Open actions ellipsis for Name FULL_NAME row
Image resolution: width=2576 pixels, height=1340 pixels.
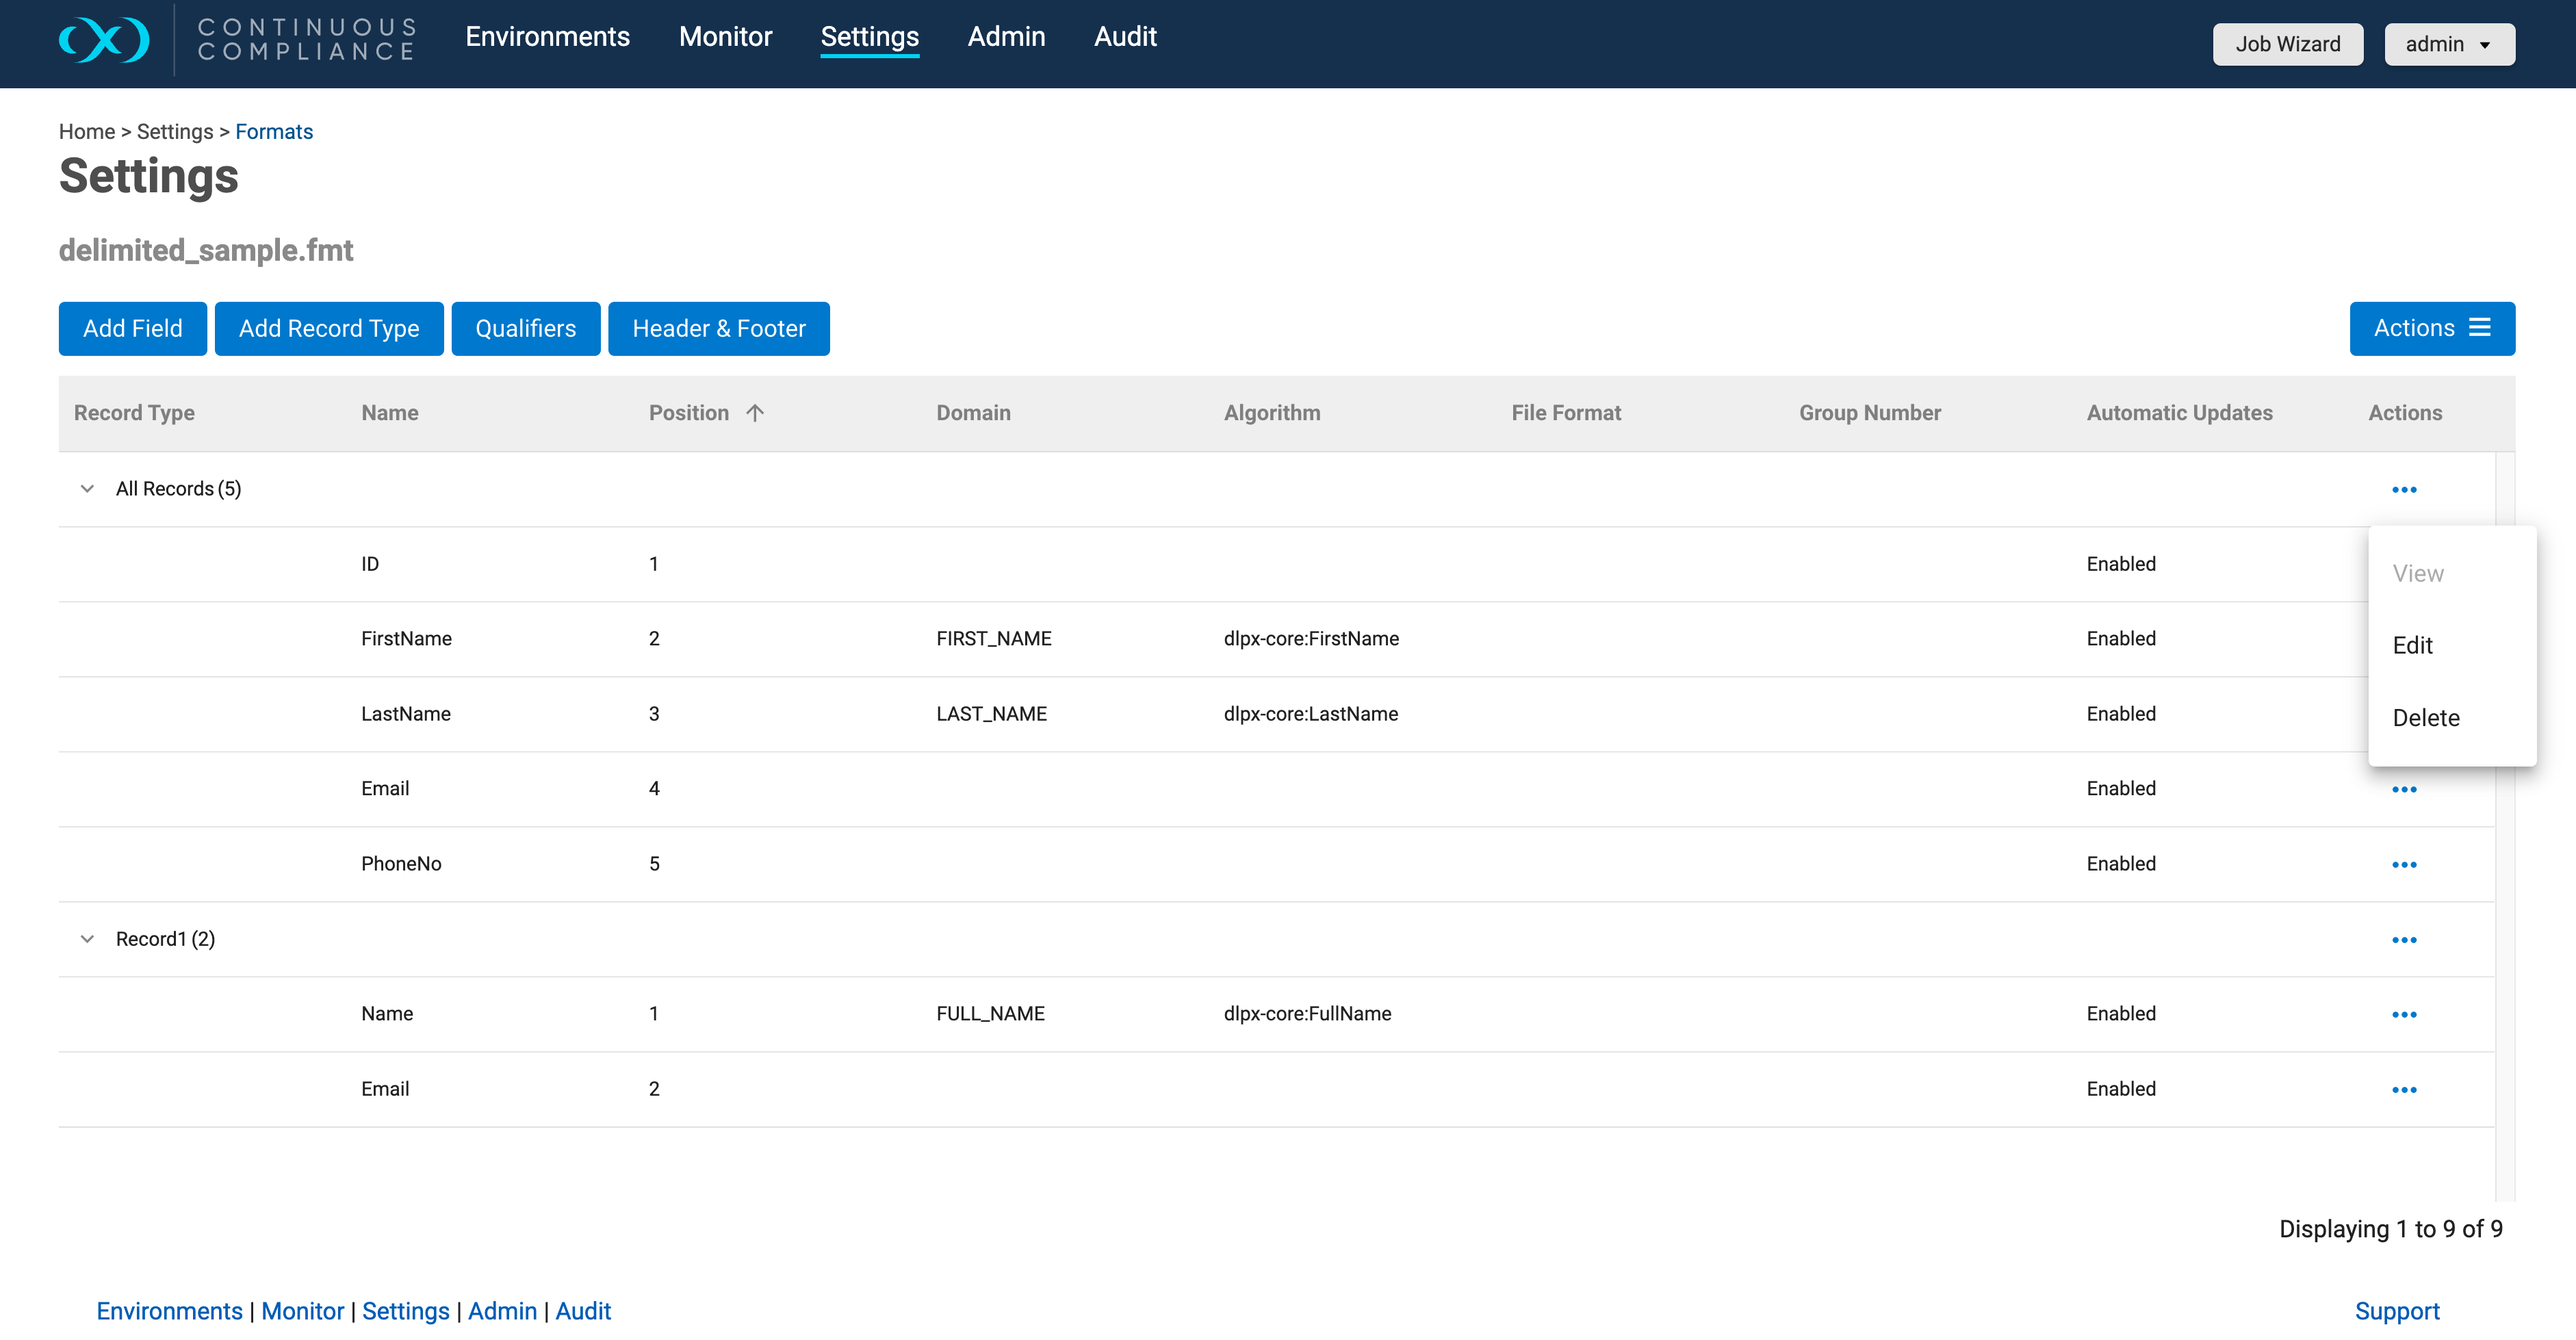(2404, 1015)
